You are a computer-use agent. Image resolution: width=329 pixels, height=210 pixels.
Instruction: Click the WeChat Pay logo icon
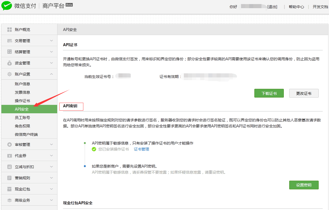pos(7,6)
